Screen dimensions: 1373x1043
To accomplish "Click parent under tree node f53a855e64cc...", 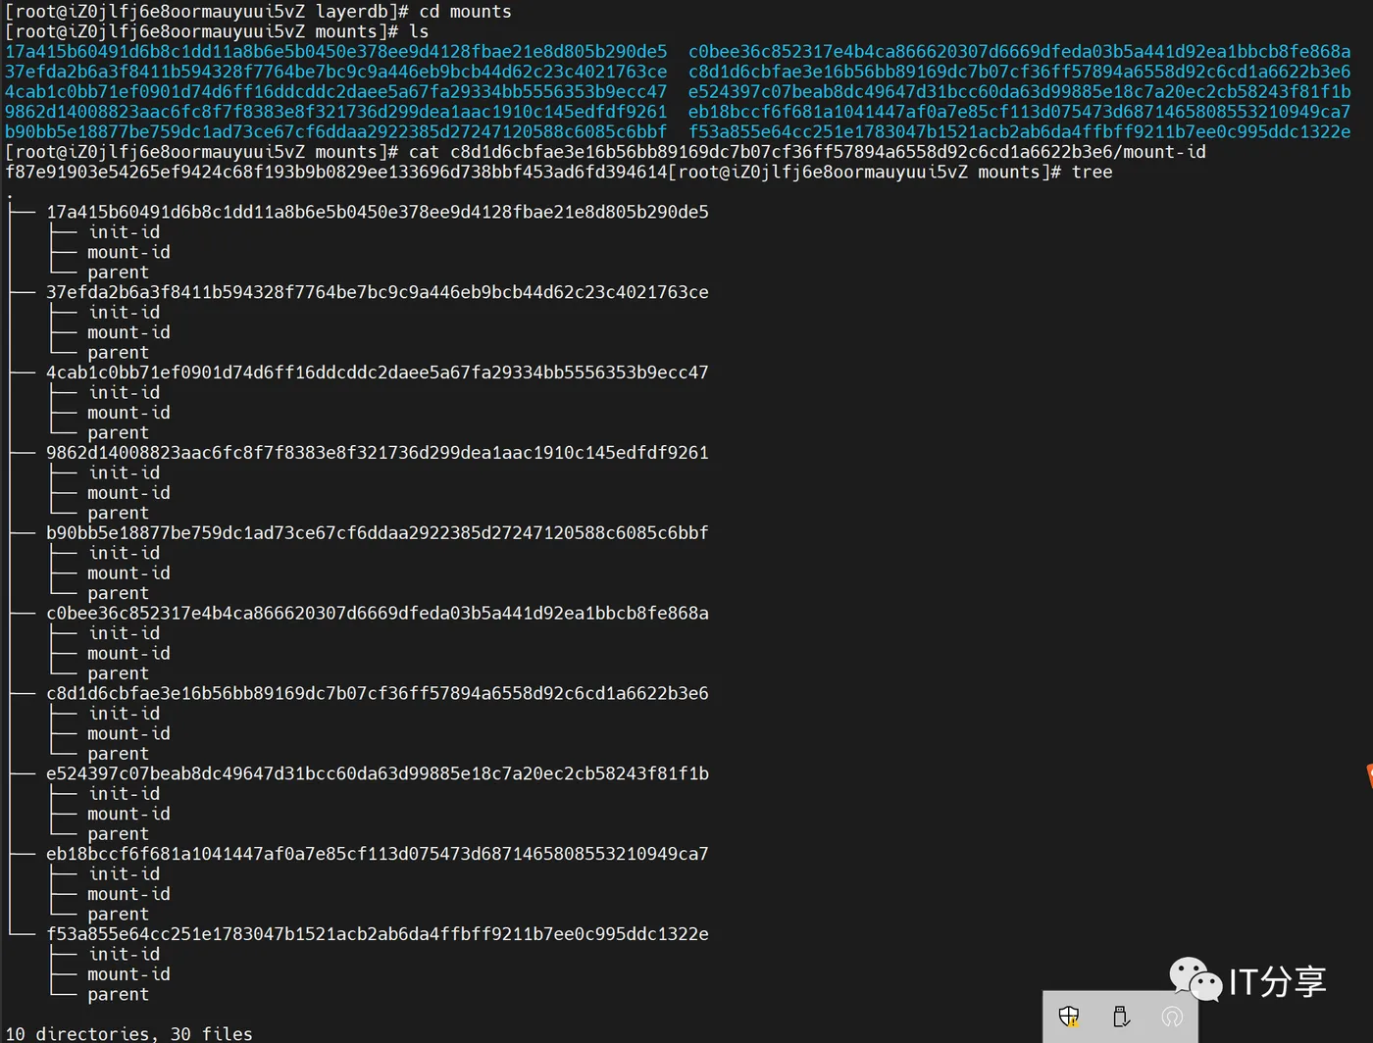I will 118,995.
